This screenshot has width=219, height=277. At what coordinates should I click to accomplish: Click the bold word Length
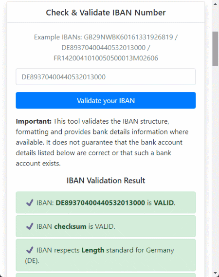pyautogui.click(x=93, y=250)
